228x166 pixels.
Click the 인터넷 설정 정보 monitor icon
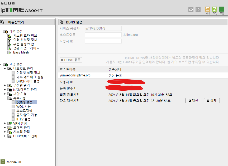click(x=9, y=40)
